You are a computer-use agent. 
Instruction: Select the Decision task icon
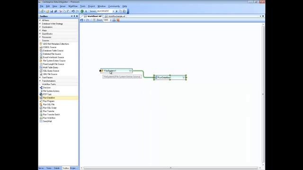(x=41, y=88)
